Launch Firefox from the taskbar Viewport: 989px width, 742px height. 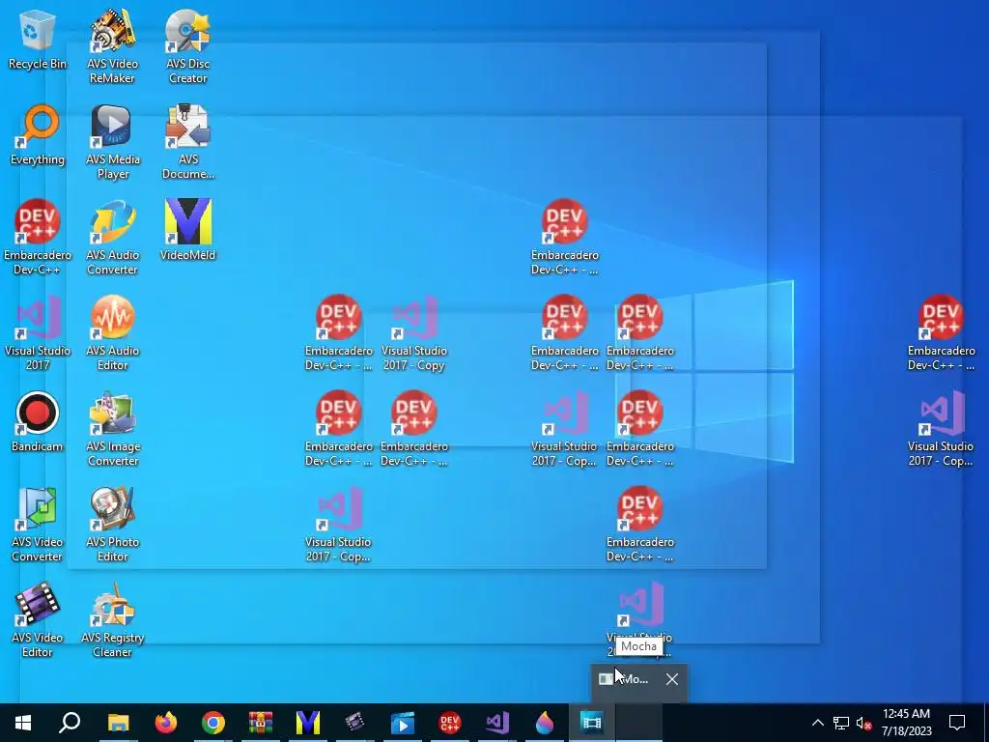point(166,723)
